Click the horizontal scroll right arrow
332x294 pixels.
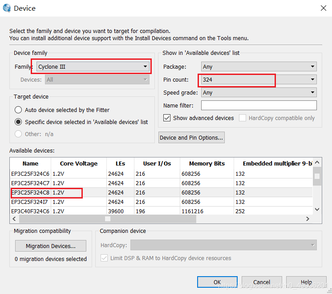point(308,219)
